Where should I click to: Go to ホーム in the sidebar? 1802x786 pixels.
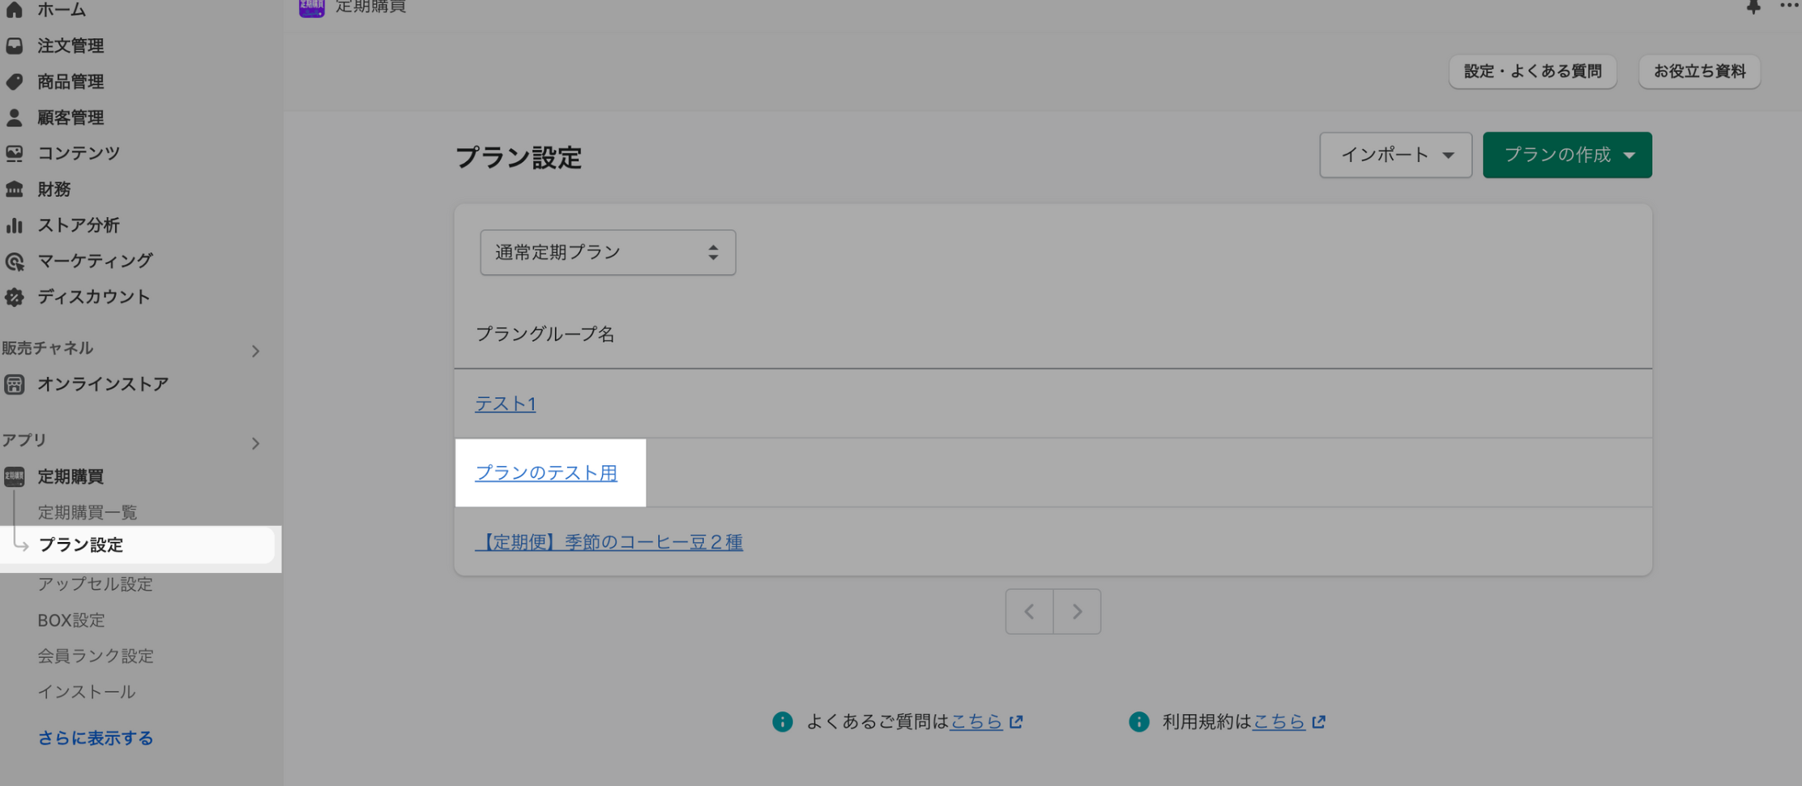click(x=62, y=10)
